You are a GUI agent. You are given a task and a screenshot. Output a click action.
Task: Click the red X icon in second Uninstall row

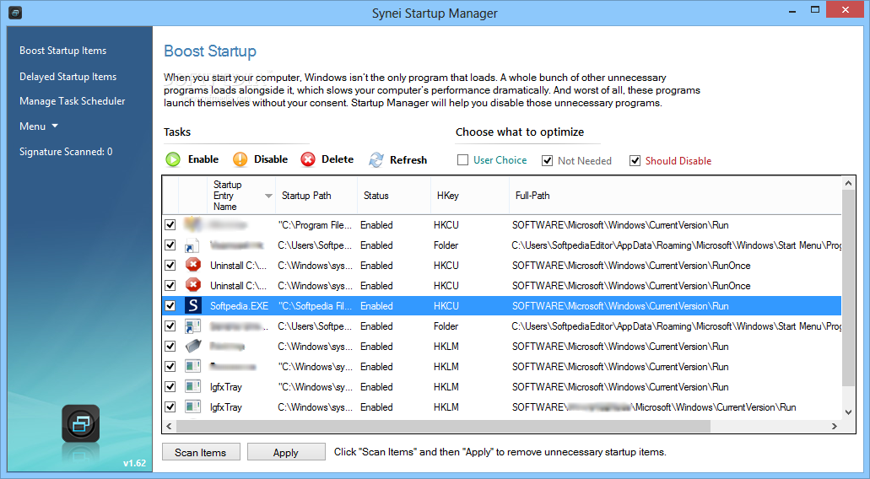(x=192, y=286)
